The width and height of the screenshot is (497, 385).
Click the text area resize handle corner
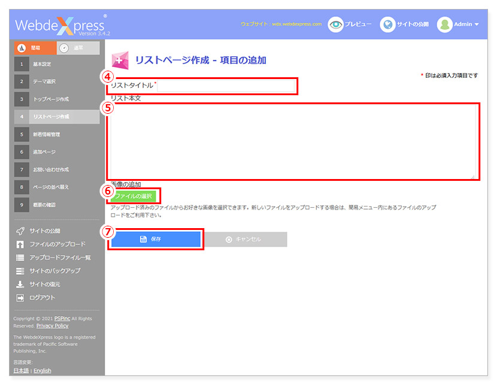pos(473,177)
